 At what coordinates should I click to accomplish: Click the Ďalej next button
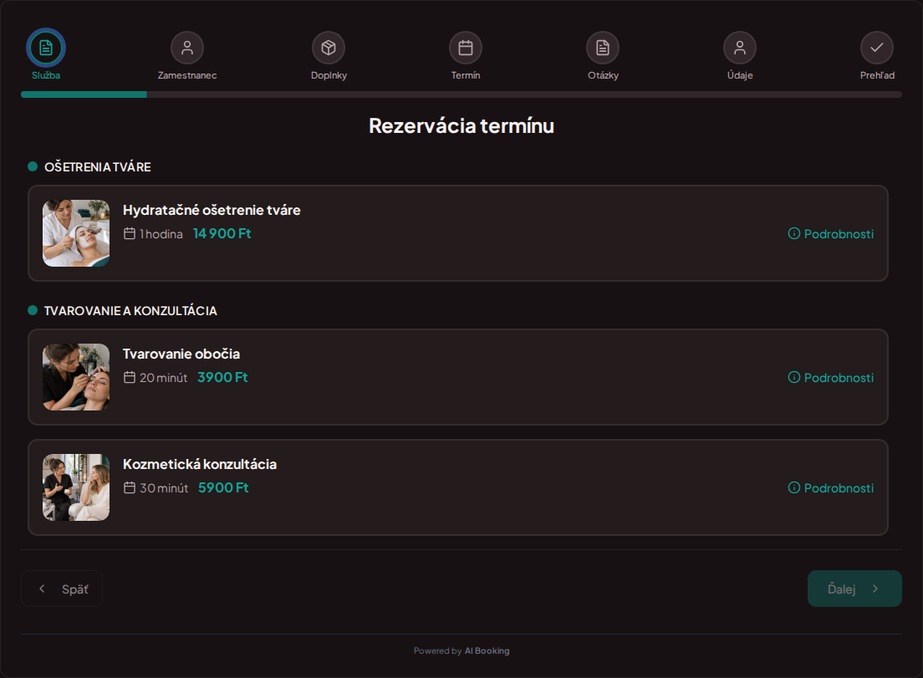point(854,589)
